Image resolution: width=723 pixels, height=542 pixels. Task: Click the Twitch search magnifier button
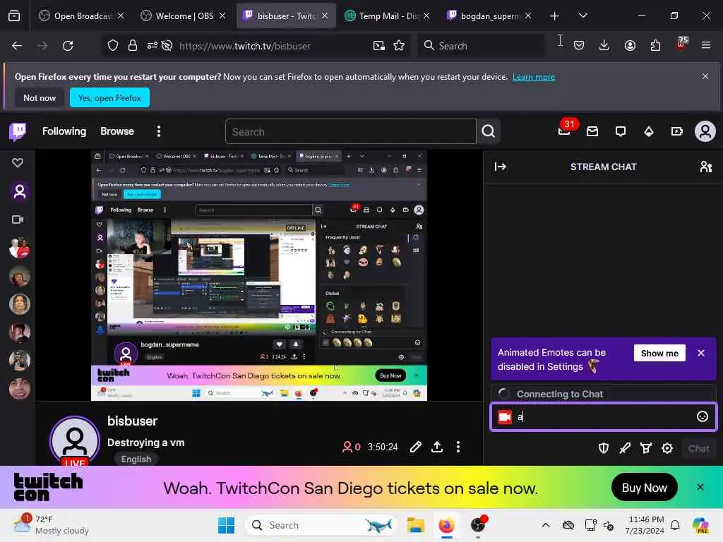point(489,132)
